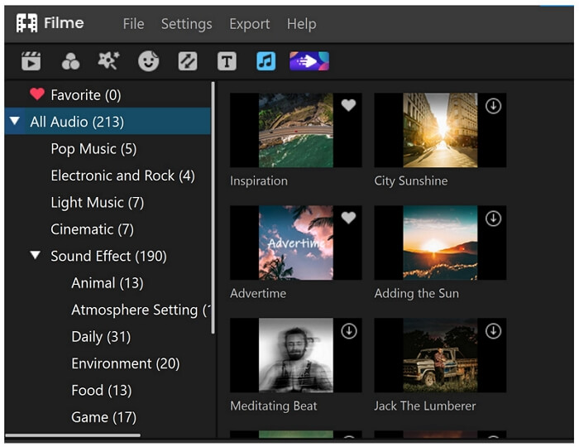Select the Pop Music category
579x447 pixels.
pyautogui.click(x=93, y=149)
